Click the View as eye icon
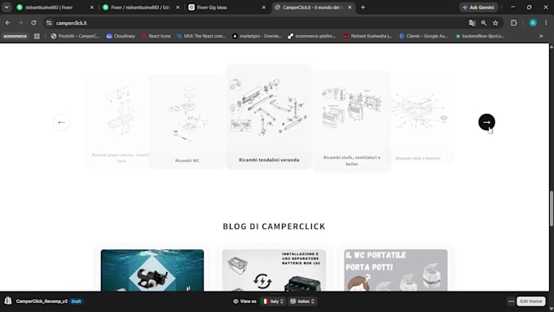This screenshot has width=554, height=312. [x=235, y=301]
